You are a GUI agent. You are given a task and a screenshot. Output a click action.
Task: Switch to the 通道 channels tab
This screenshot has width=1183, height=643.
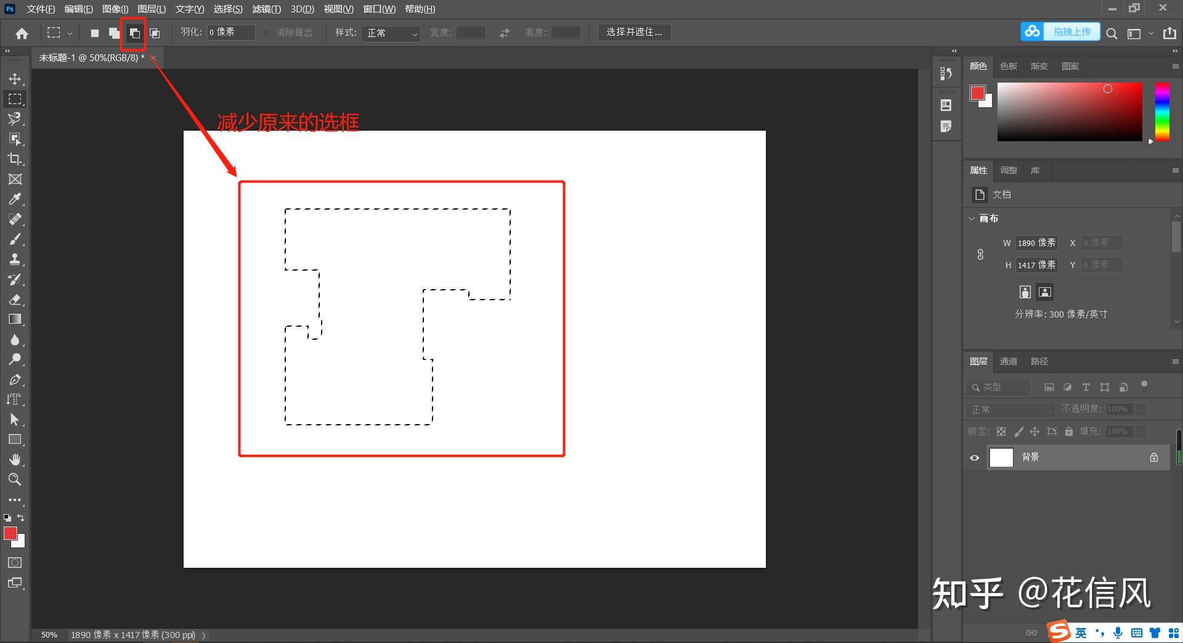coord(1009,361)
